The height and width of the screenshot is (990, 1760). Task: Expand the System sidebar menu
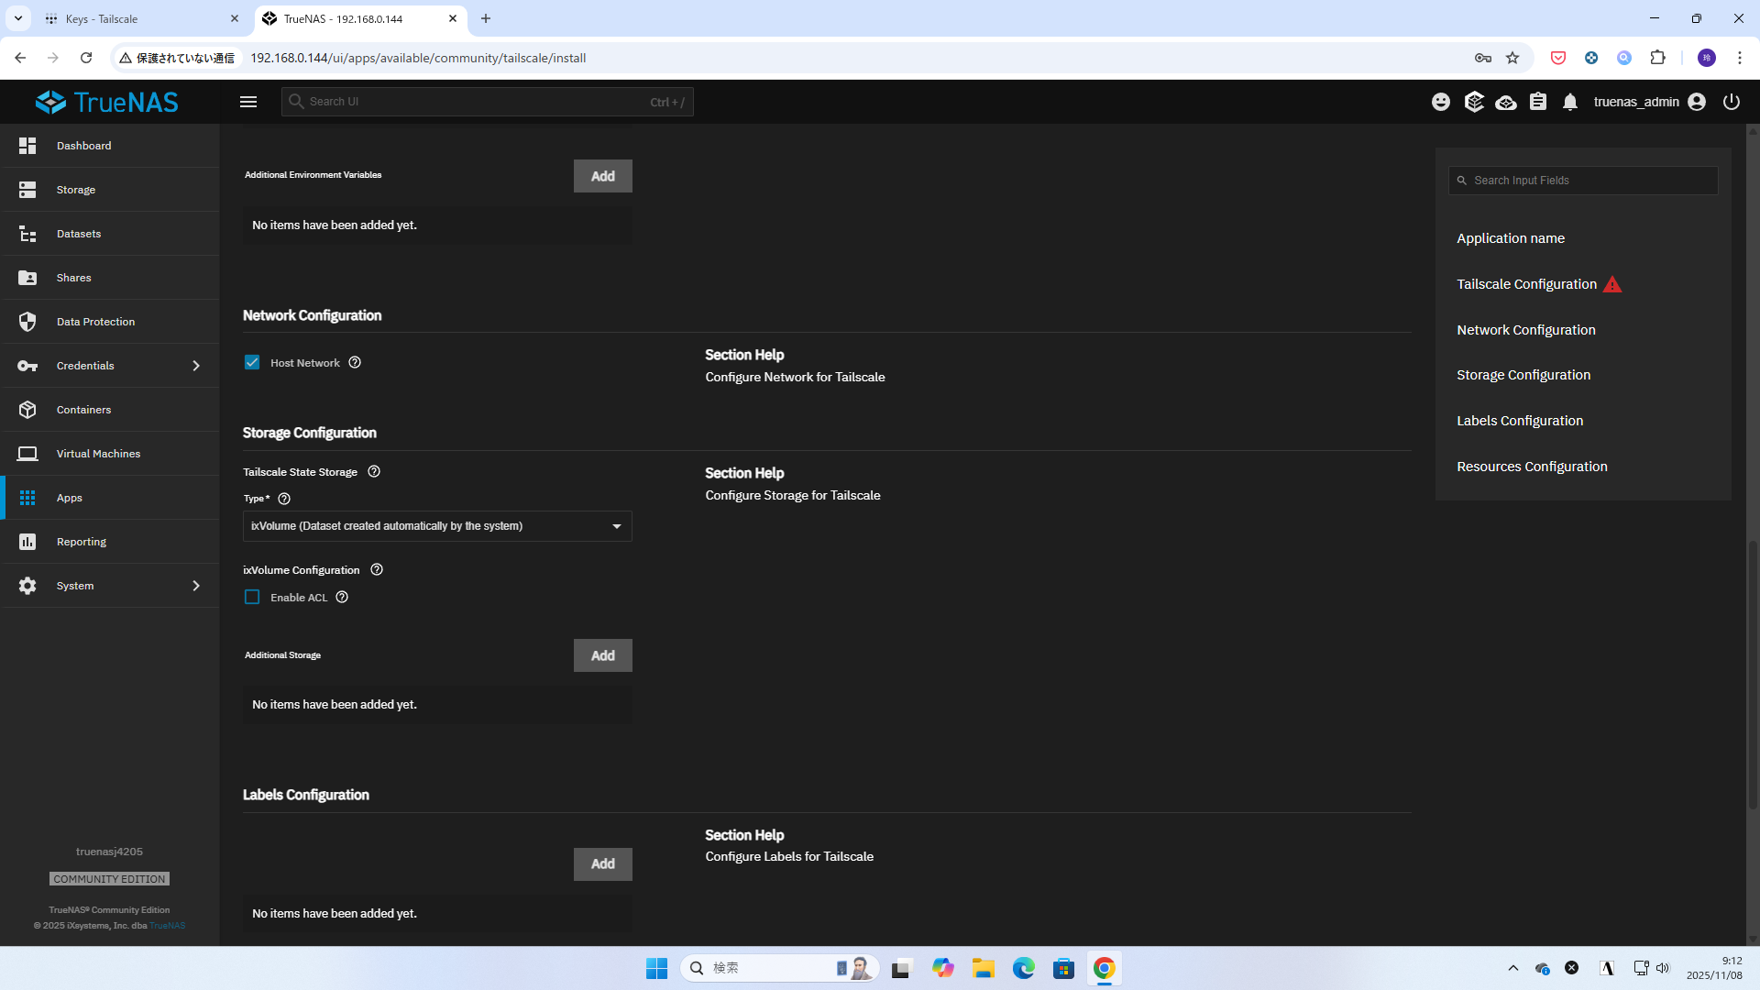(x=110, y=586)
